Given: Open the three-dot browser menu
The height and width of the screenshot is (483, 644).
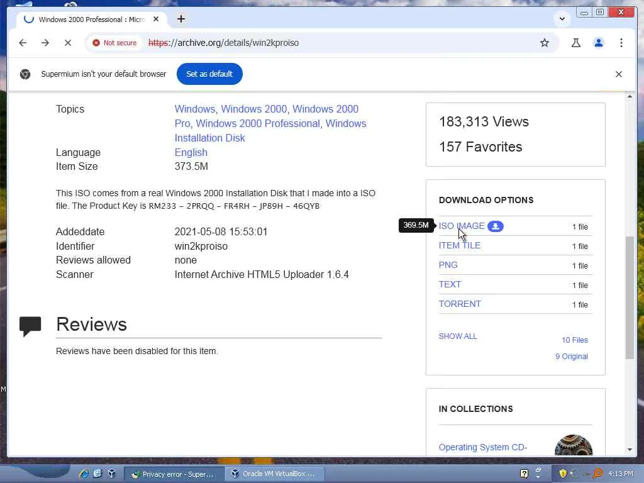Looking at the screenshot, I should coord(621,43).
